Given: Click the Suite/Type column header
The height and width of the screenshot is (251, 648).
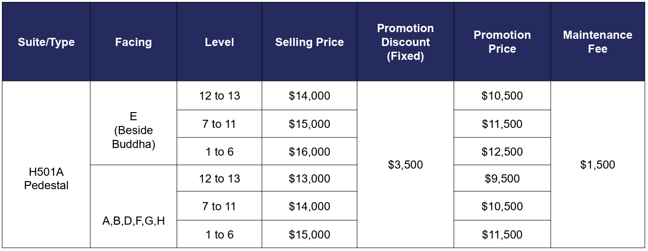Looking at the screenshot, I should point(46,42).
